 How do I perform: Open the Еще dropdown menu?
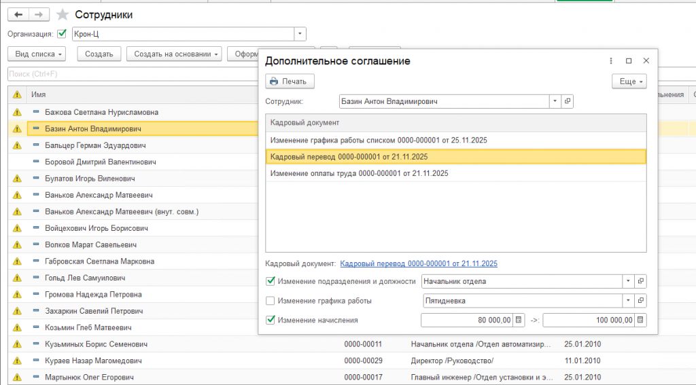[629, 81]
